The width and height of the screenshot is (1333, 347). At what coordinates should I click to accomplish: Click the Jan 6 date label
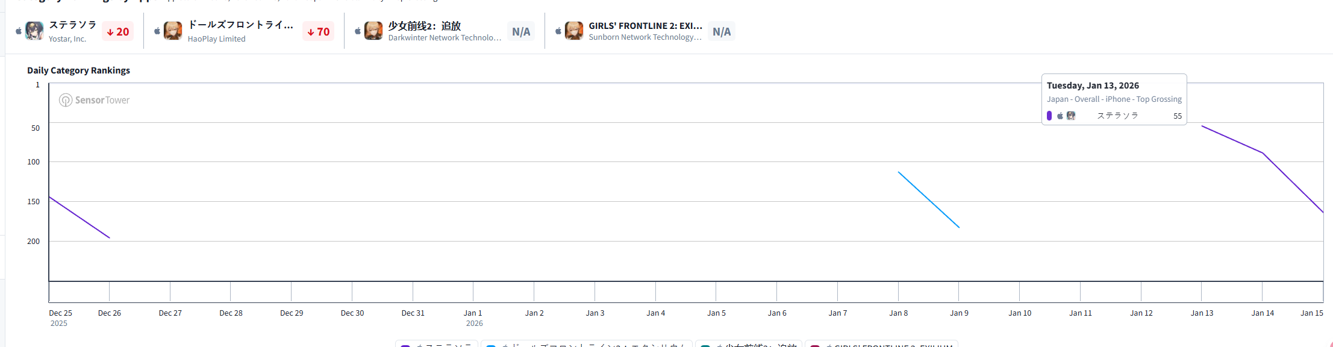pos(777,313)
